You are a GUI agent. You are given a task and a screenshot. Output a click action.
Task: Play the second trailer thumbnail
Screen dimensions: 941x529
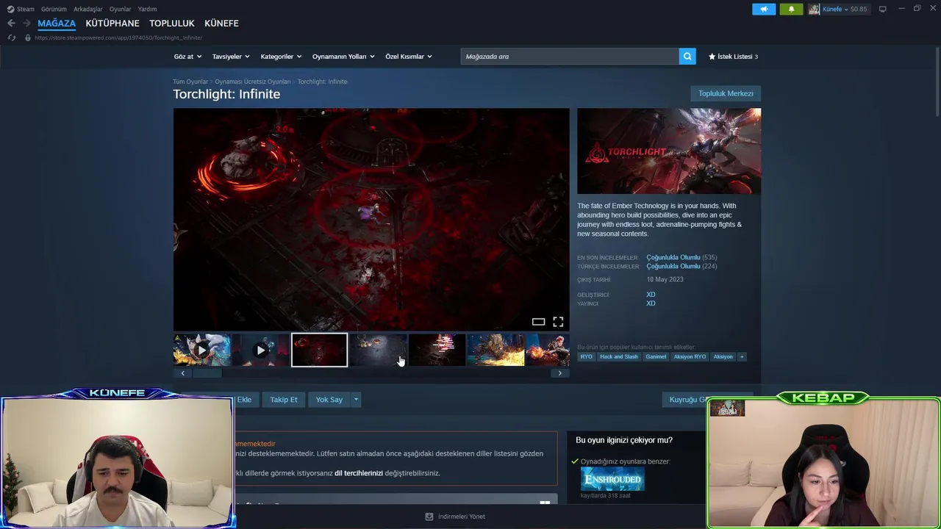(x=260, y=350)
